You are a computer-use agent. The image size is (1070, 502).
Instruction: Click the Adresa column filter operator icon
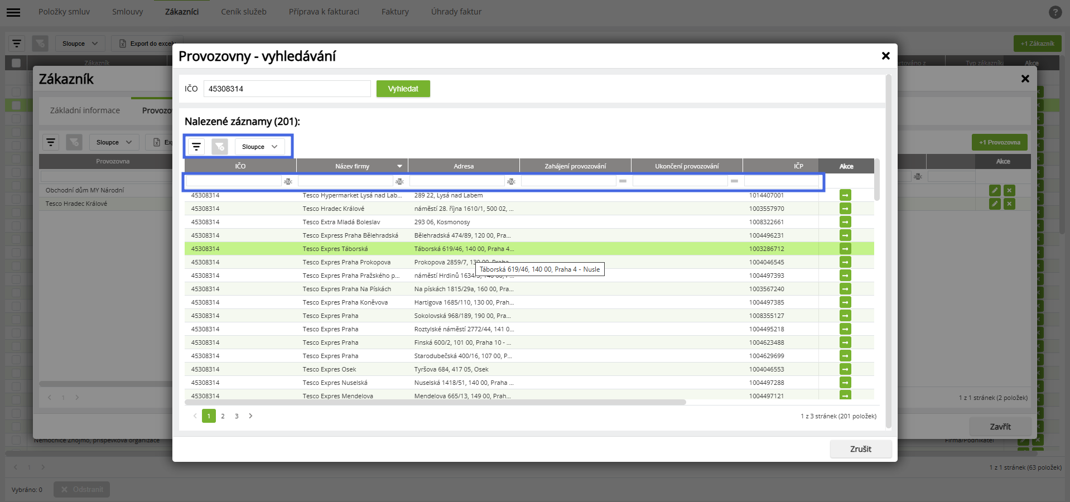tap(511, 181)
